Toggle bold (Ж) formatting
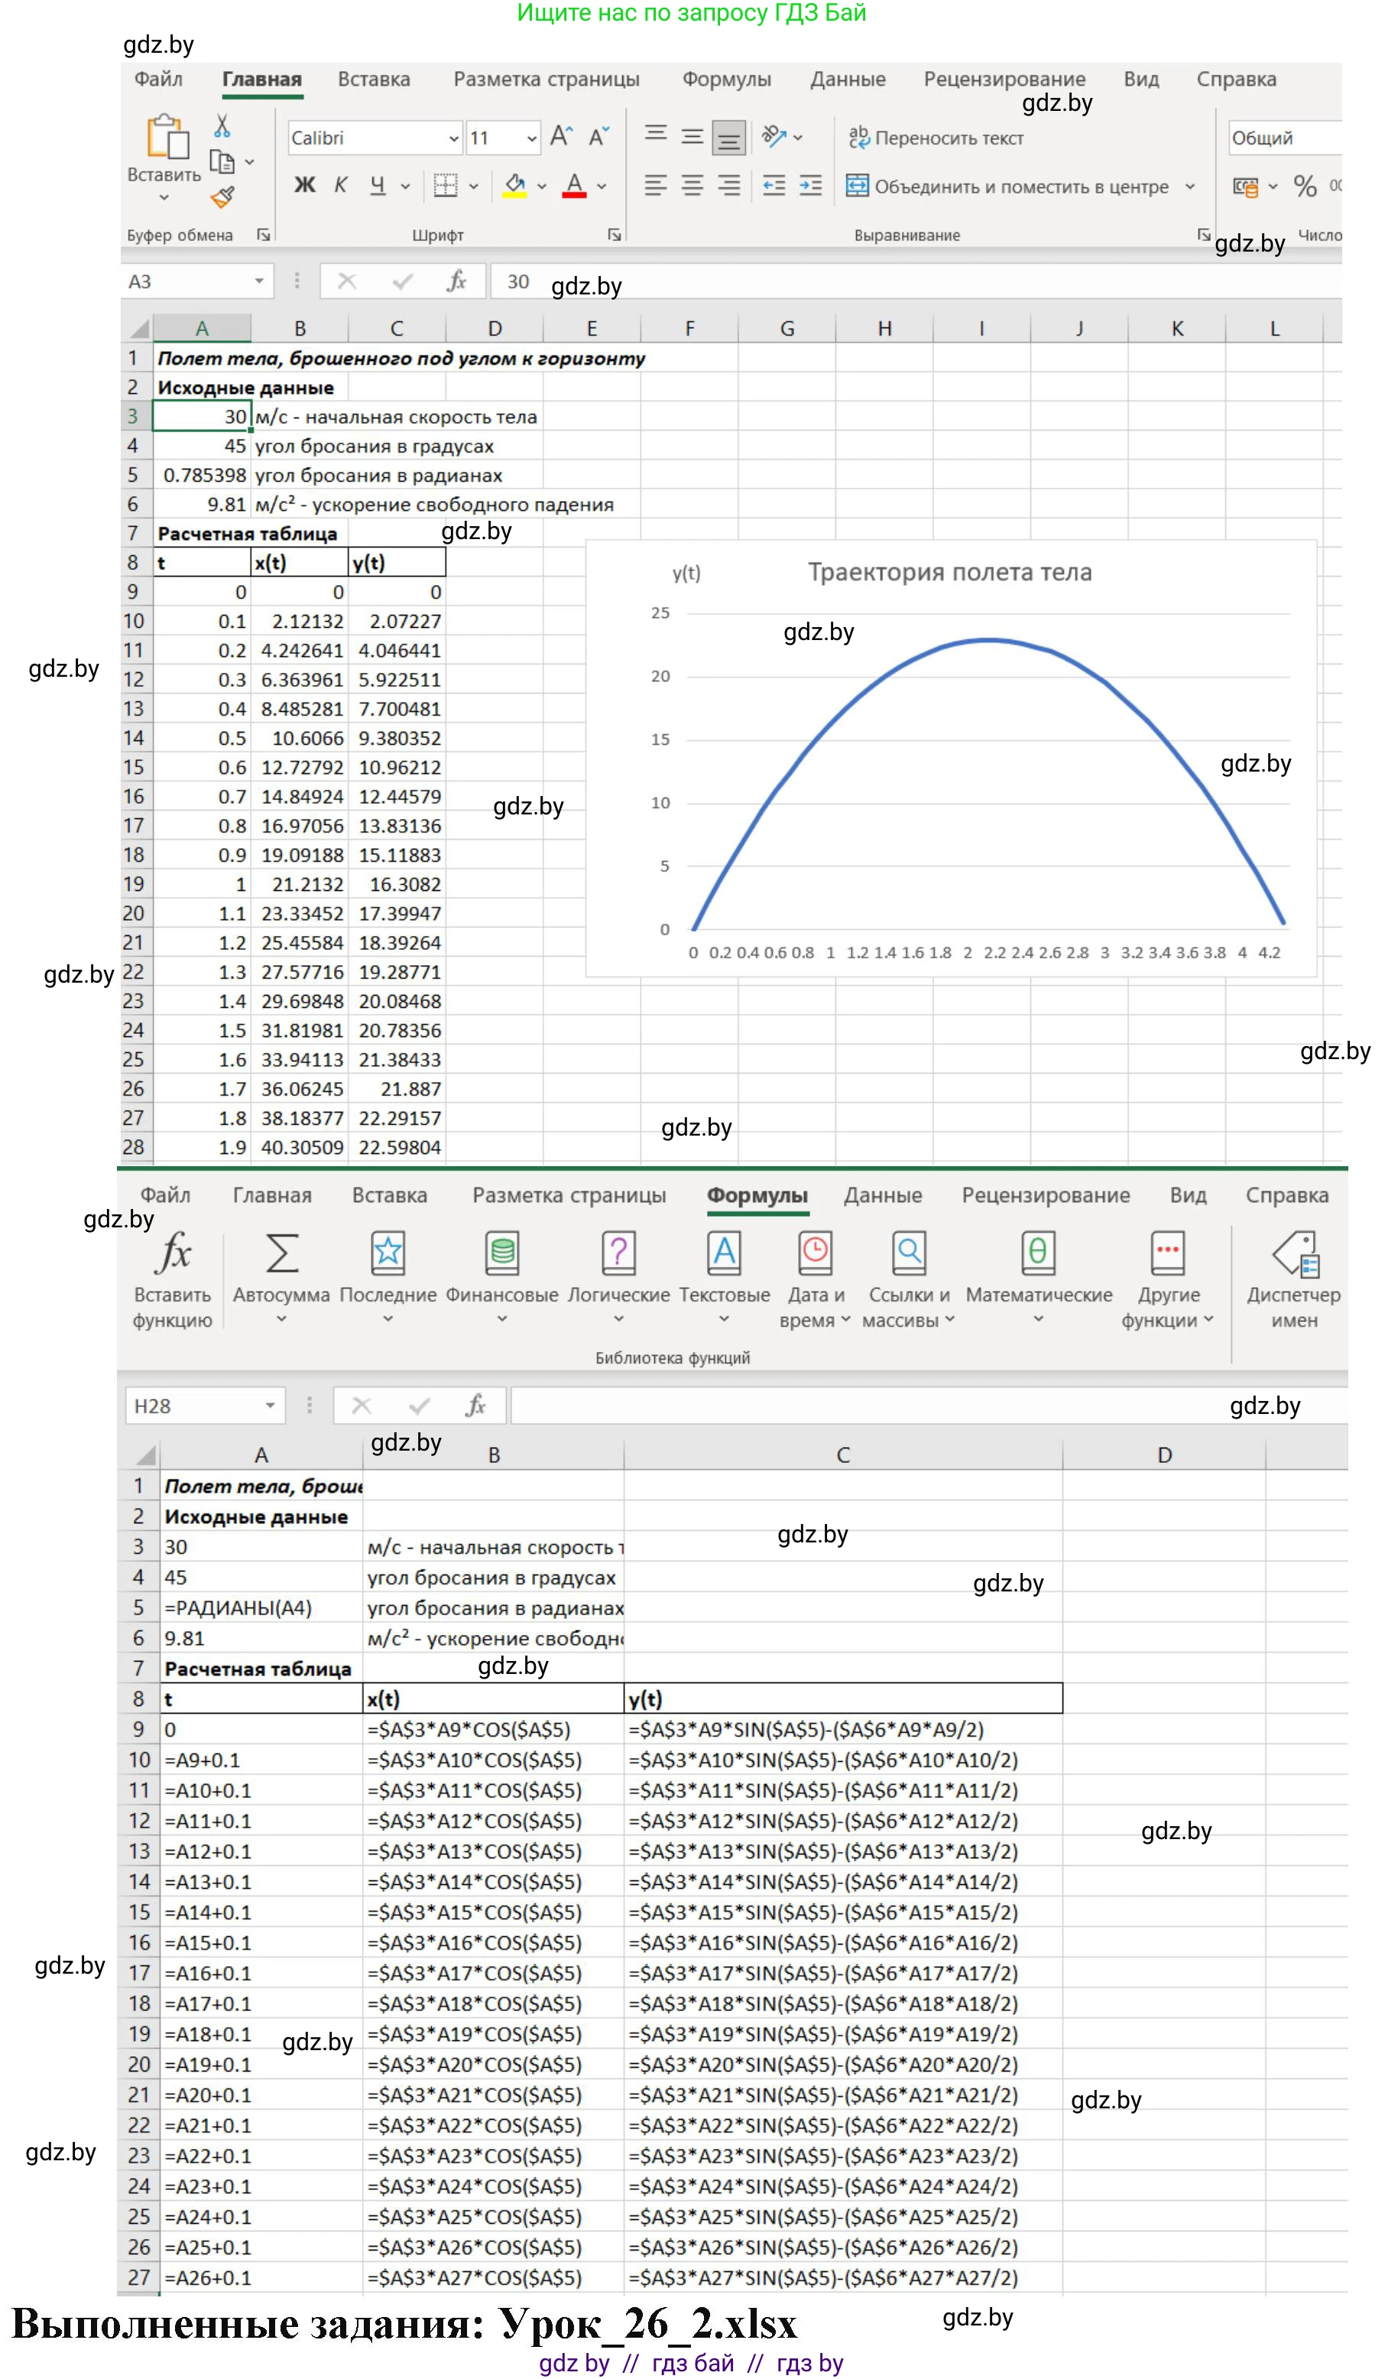The height and width of the screenshot is (2379, 1385). pyautogui.click(x=303, y=186)
